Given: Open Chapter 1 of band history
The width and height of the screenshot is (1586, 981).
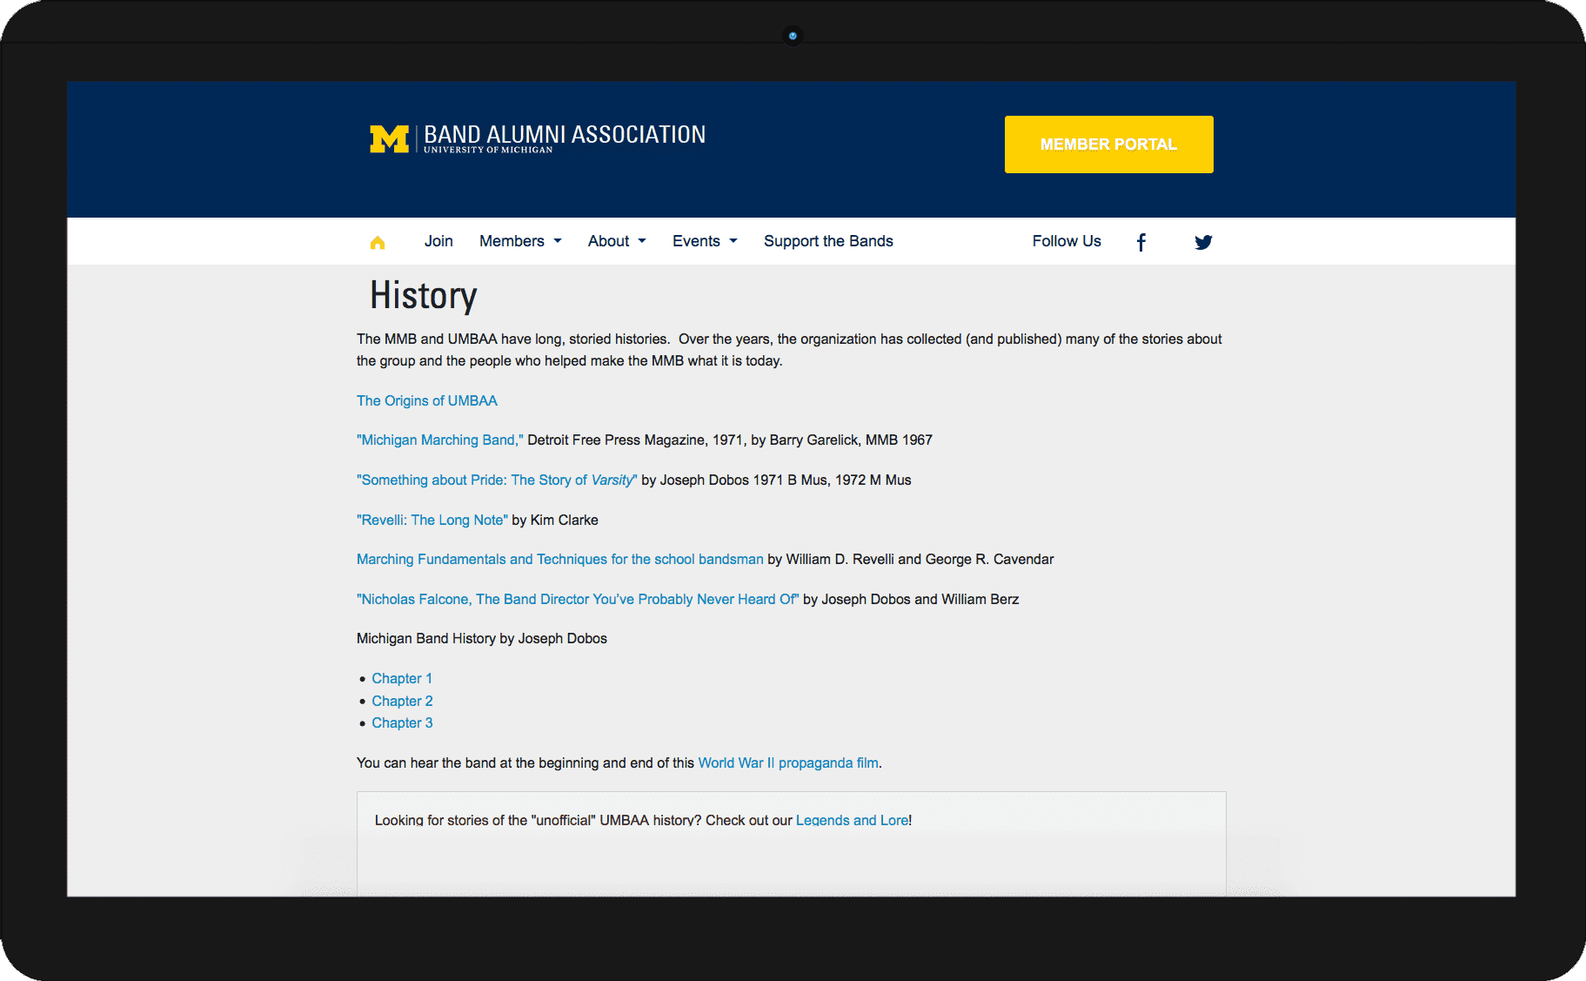Looking at the screenshot, I should (x=402, y=679).
